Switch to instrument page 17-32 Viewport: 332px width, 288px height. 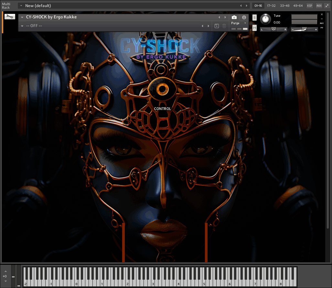tap(271, 6)
